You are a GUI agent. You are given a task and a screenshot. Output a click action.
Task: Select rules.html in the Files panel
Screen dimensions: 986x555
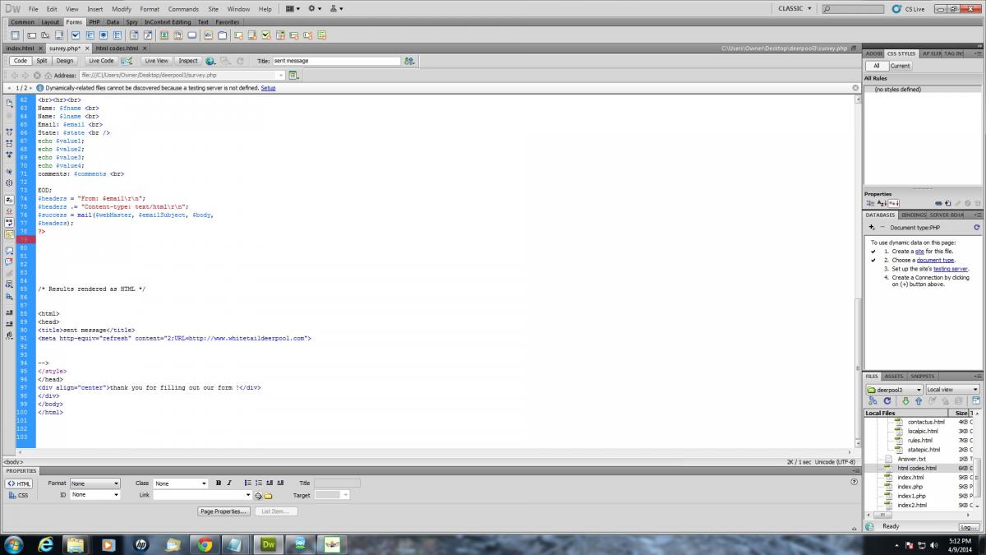pyautogui.click(x=919, y=441)
